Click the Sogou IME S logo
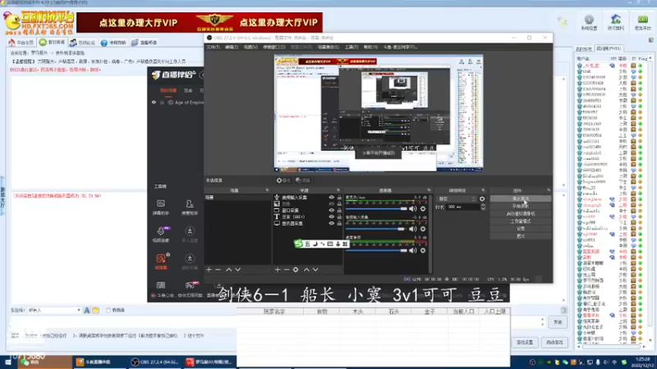The height and width of the screenshot is (369, 657). (299, 244)
